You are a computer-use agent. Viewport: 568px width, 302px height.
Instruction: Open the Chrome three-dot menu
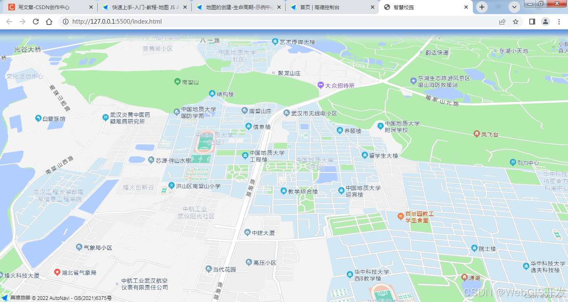click(x=559, y=22)
